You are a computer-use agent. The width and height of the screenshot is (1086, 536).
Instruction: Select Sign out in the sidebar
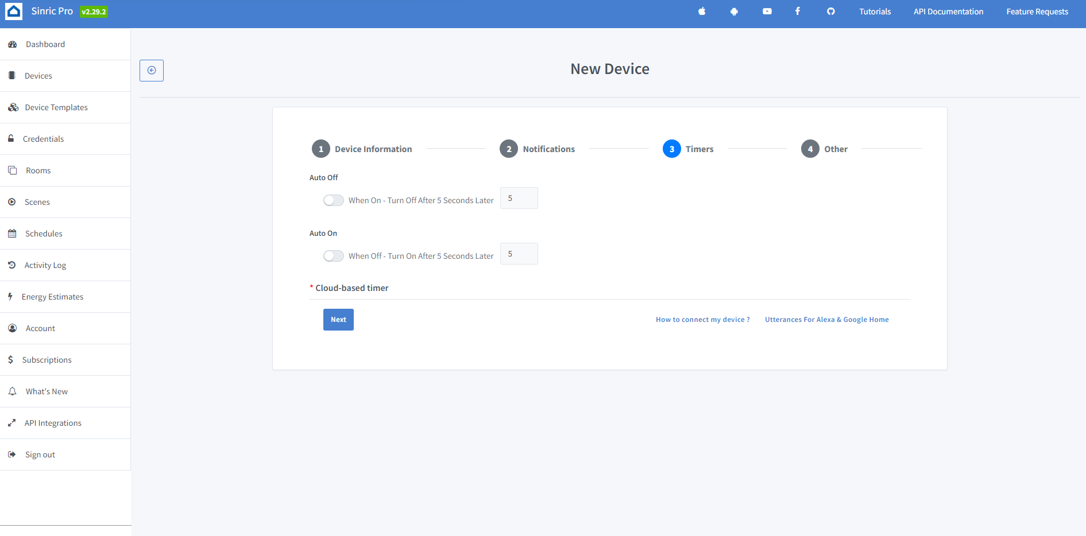[x=65, y=455]
